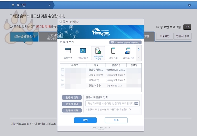
Task: Click the certificate icon of 증권/보험용 row
Action: pyautogui.click(x=62, y=85)
